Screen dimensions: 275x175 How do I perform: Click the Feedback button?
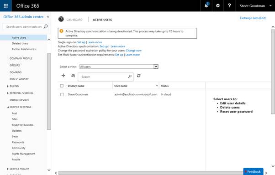tap(253, 171)
